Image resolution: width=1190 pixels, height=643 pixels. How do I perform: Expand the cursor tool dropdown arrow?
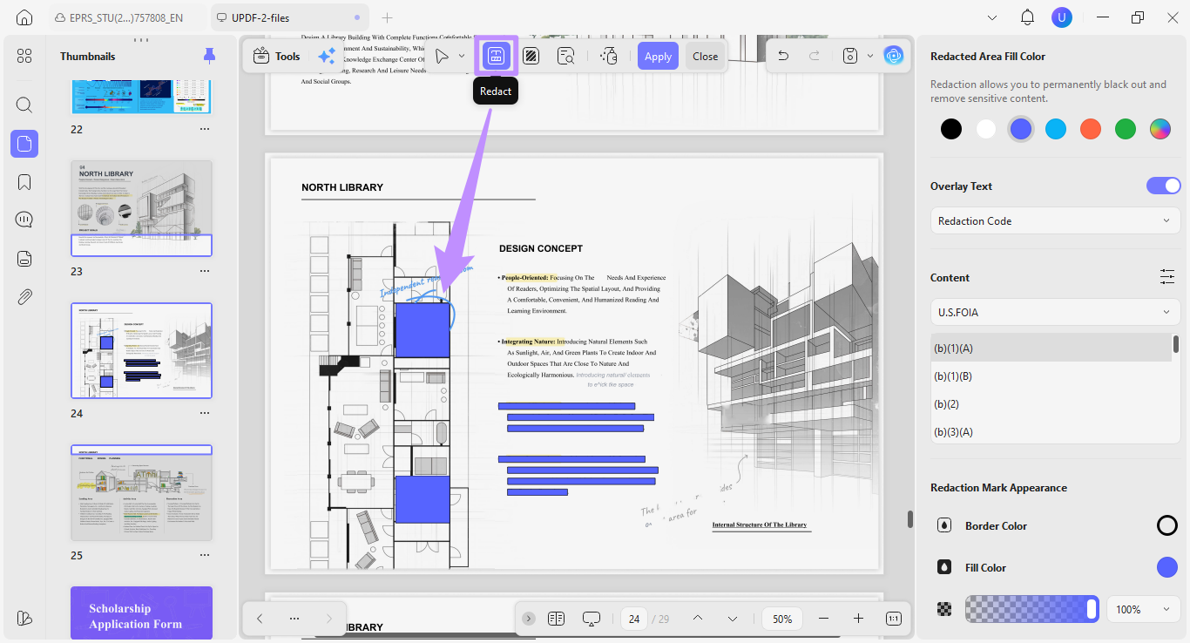coord(462,57)
